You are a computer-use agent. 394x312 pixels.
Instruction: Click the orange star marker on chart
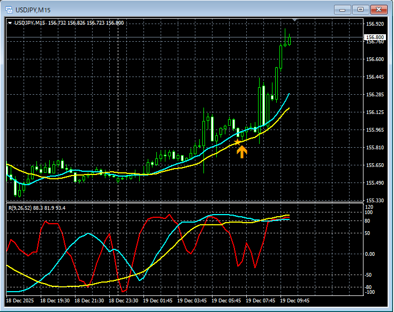click(238, 142)
